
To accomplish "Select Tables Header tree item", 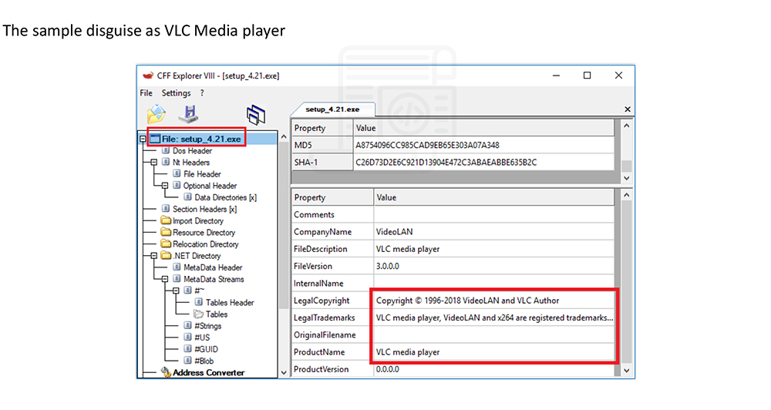I will pos(230,302).
